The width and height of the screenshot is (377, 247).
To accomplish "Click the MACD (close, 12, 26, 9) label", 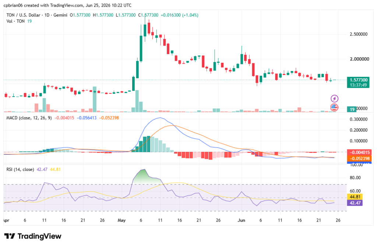I will click(x=29, y=118).
